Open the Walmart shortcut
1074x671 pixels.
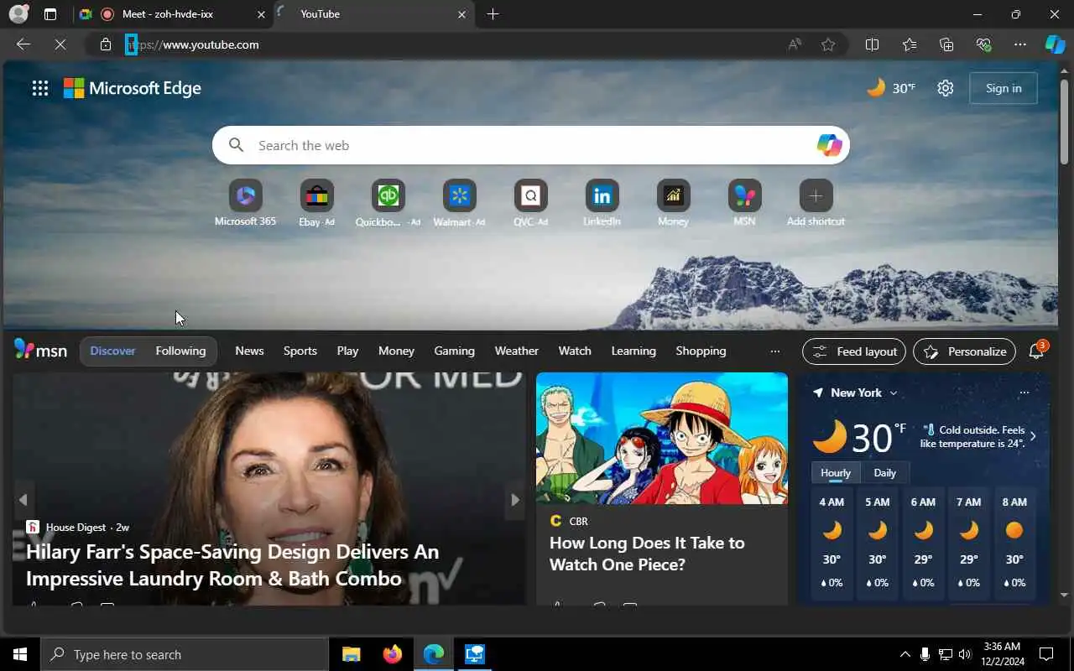pyautogui.click(x=459, y=203)
